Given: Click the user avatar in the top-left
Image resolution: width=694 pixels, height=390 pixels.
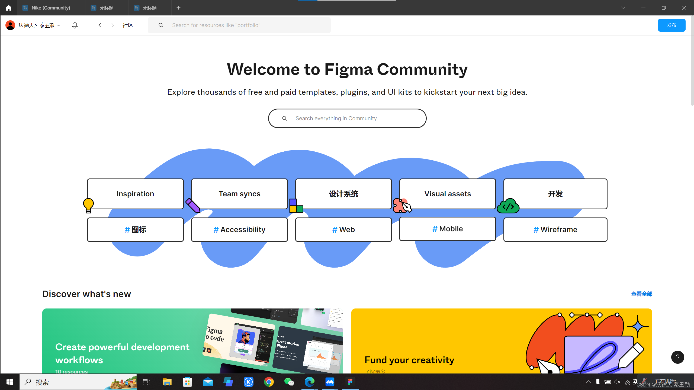Looking at the screenshot, I should [x=10, y=25].
